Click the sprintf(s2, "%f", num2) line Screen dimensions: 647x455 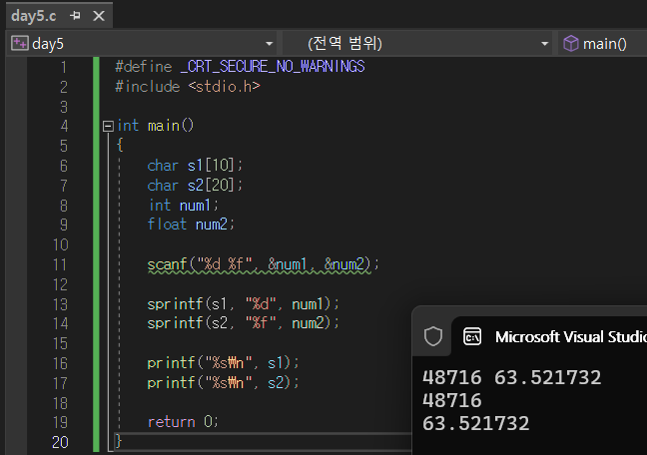pyautogui.click(x=243, y=323)
